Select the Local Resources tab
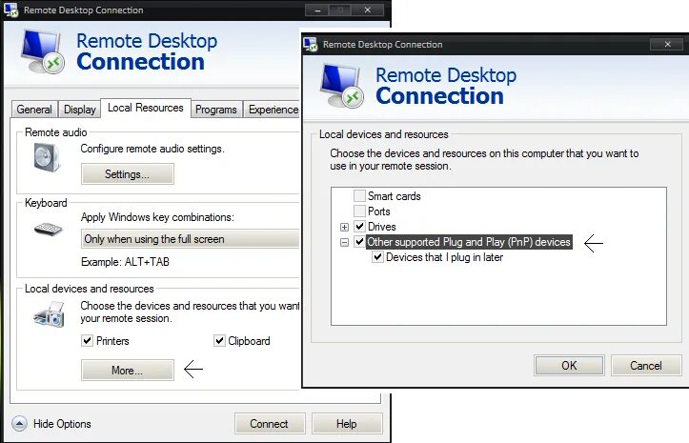Viewport: 689px width, 443px height. click(146, 108)
